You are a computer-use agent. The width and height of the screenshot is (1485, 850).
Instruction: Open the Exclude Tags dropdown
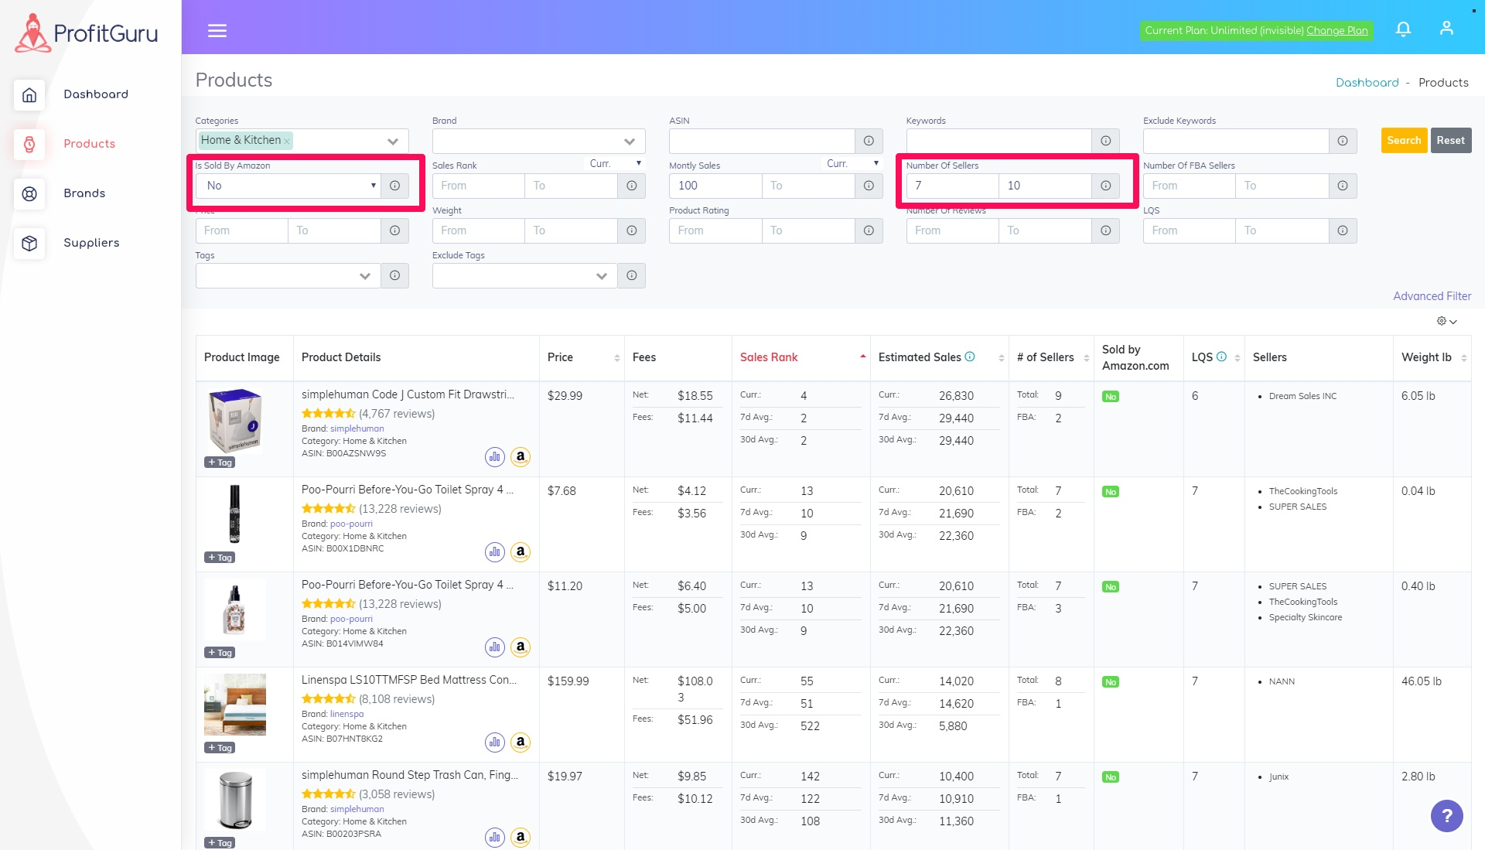pyautogui.click(x=525, y=275)
